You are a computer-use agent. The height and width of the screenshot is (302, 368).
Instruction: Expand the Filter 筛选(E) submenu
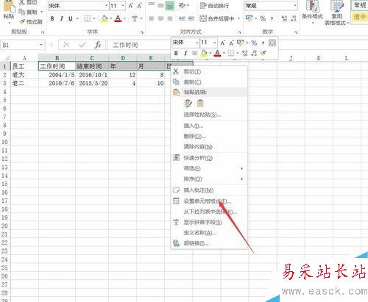(208, 168)
